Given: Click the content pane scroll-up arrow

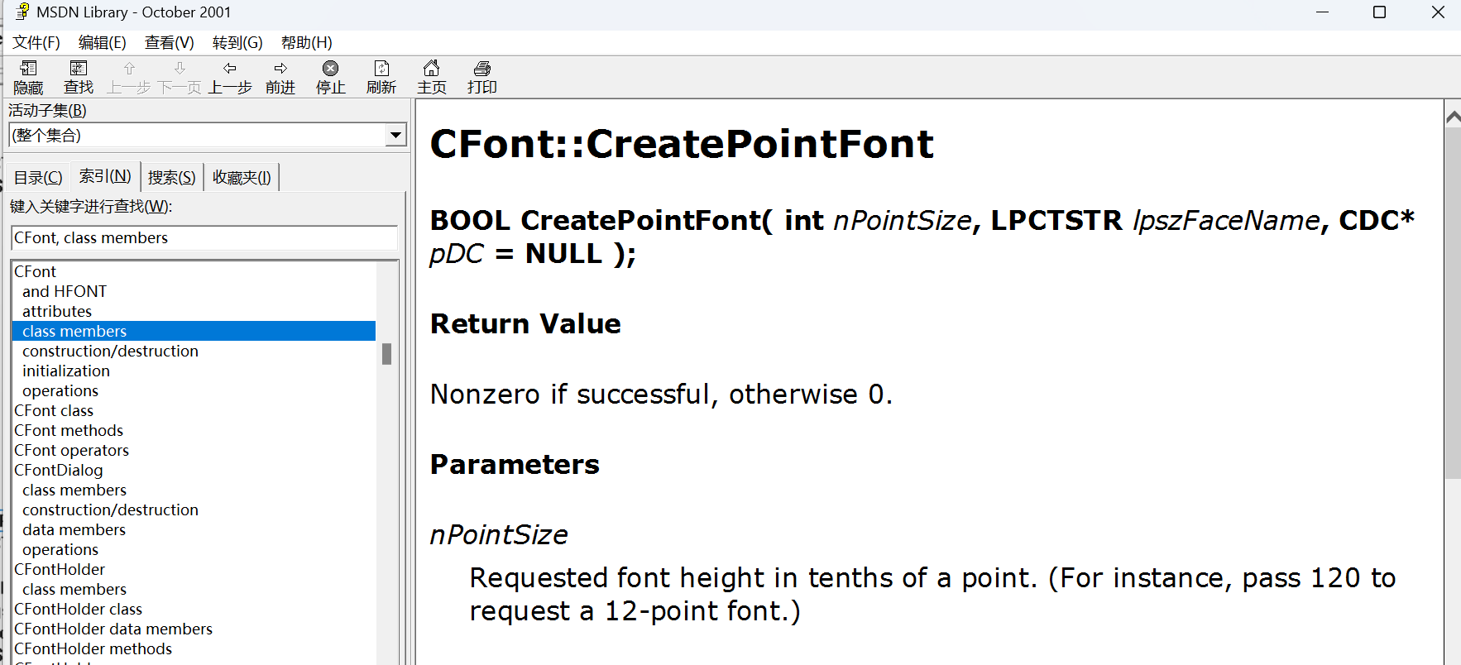Looking at the screenshot, I should point(1453,117).
